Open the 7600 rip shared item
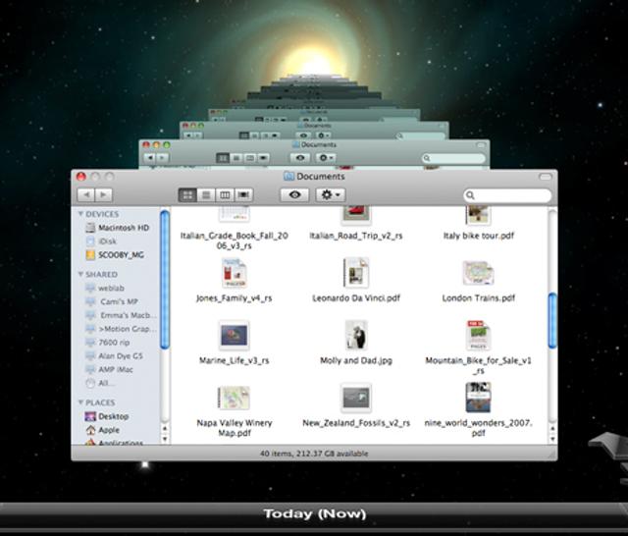628x536 pixels. pos(107,343)
